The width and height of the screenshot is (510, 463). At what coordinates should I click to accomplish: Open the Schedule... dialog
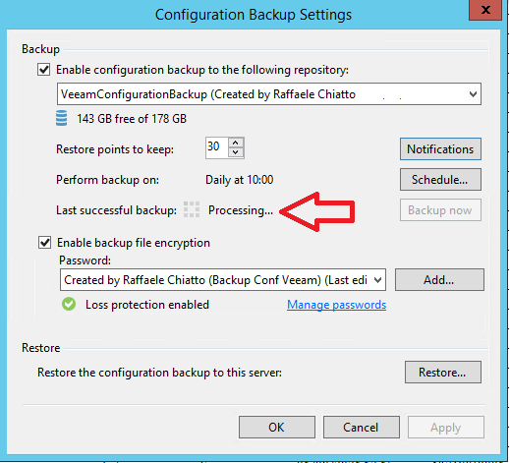point(440,180)
